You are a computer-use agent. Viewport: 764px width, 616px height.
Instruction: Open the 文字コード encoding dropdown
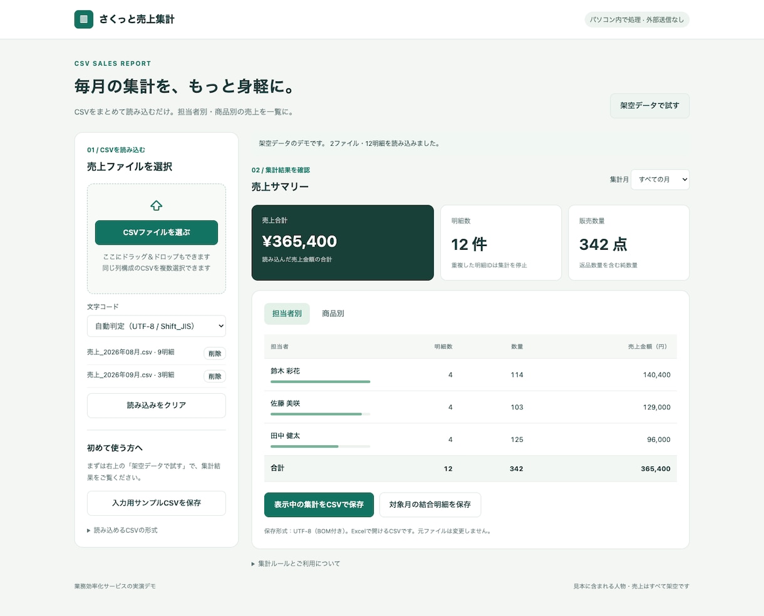[x=157, y=326]
